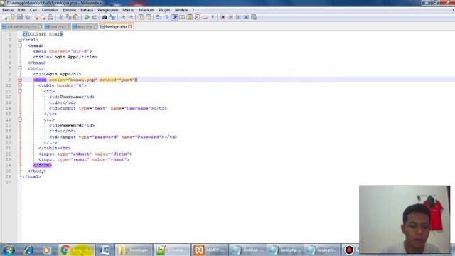Click the Zoom Out toolbar icon
The width and height of the screenshot is (455, 256).
(x=131, y=17)
